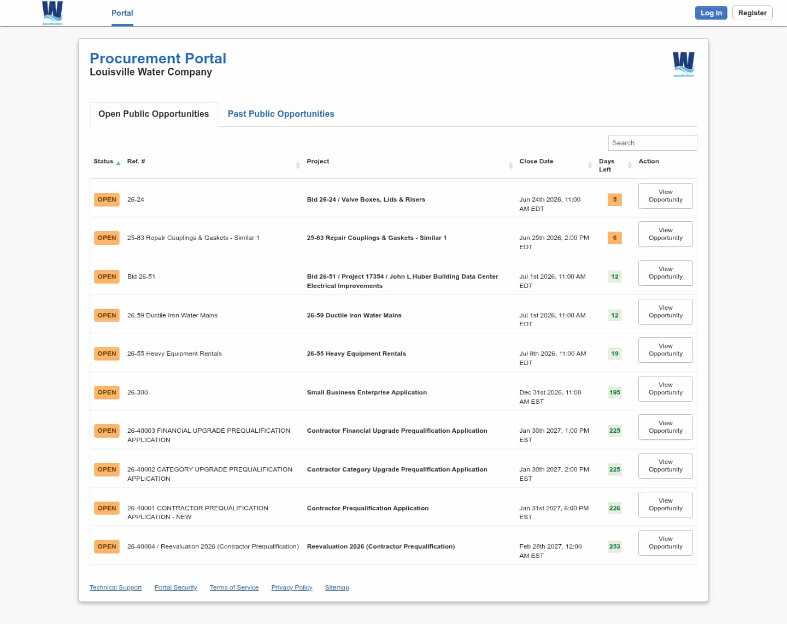This screenshot has height=624, width=787.
Task: Focus the Search input field
Action: [653, 143]
